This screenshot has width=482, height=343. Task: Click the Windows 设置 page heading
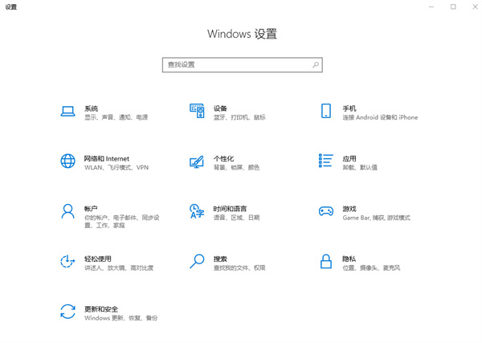243,34
